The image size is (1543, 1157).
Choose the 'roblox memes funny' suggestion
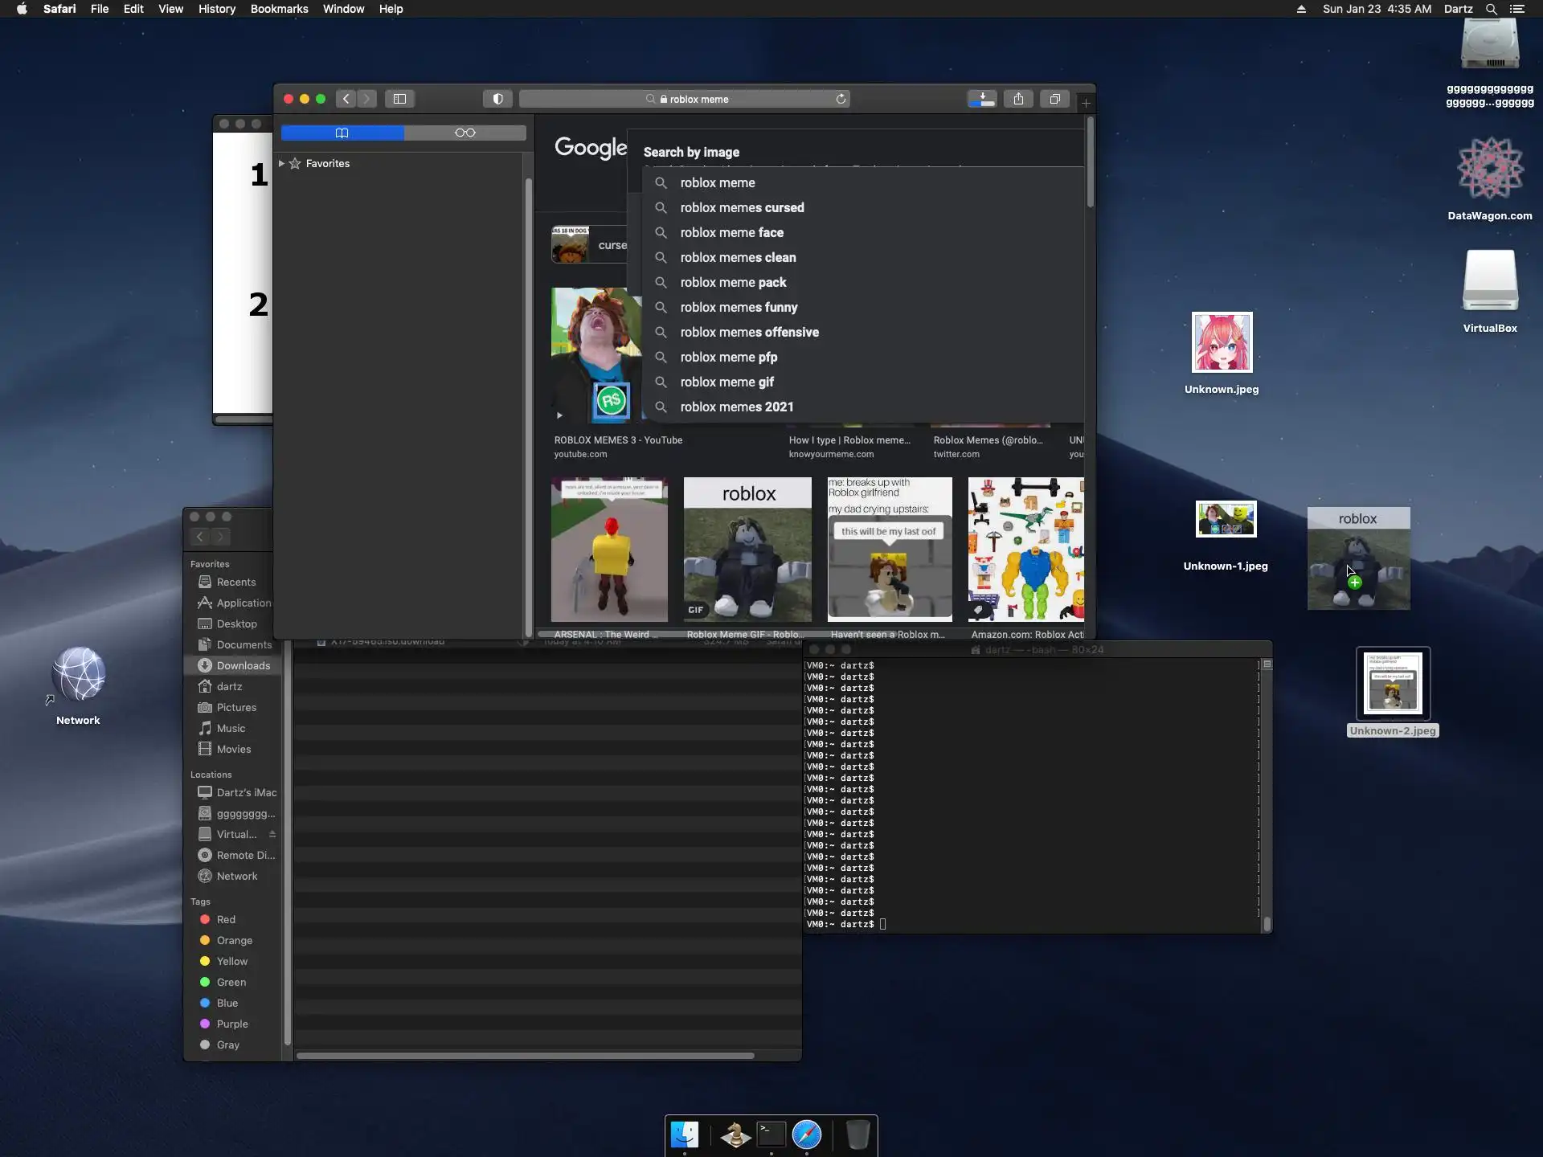coord(739,307)
